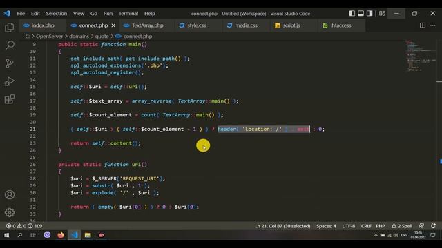The width and height of the screenshot is (442, 248).
Task: Split the editor to the right
Action: 423,25
